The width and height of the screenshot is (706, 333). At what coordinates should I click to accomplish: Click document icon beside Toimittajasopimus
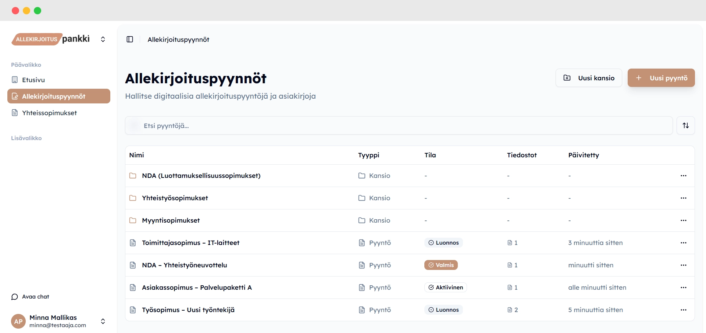tap(133, 243)
